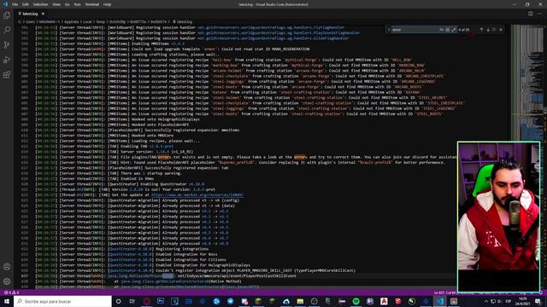
Task: Close the find widget
Action: (x=502, y=30)
